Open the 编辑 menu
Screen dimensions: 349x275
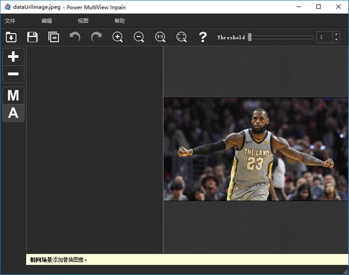click(47, 21)
